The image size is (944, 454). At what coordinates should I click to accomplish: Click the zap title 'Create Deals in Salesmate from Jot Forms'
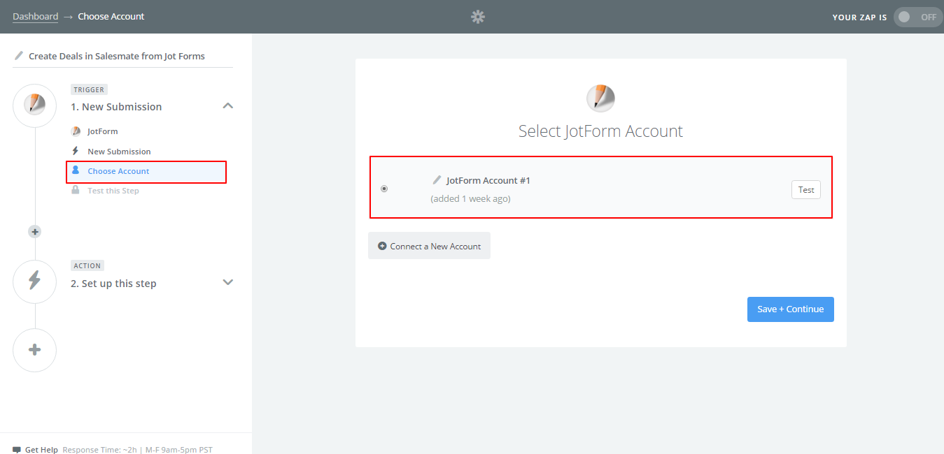(117, 56)
